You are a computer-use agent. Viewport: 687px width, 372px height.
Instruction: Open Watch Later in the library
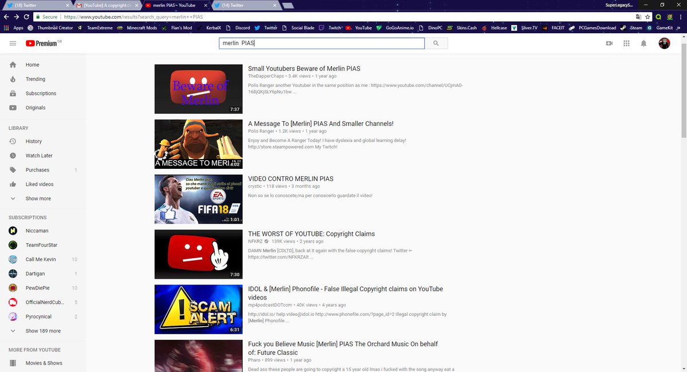tap(43, 156)
